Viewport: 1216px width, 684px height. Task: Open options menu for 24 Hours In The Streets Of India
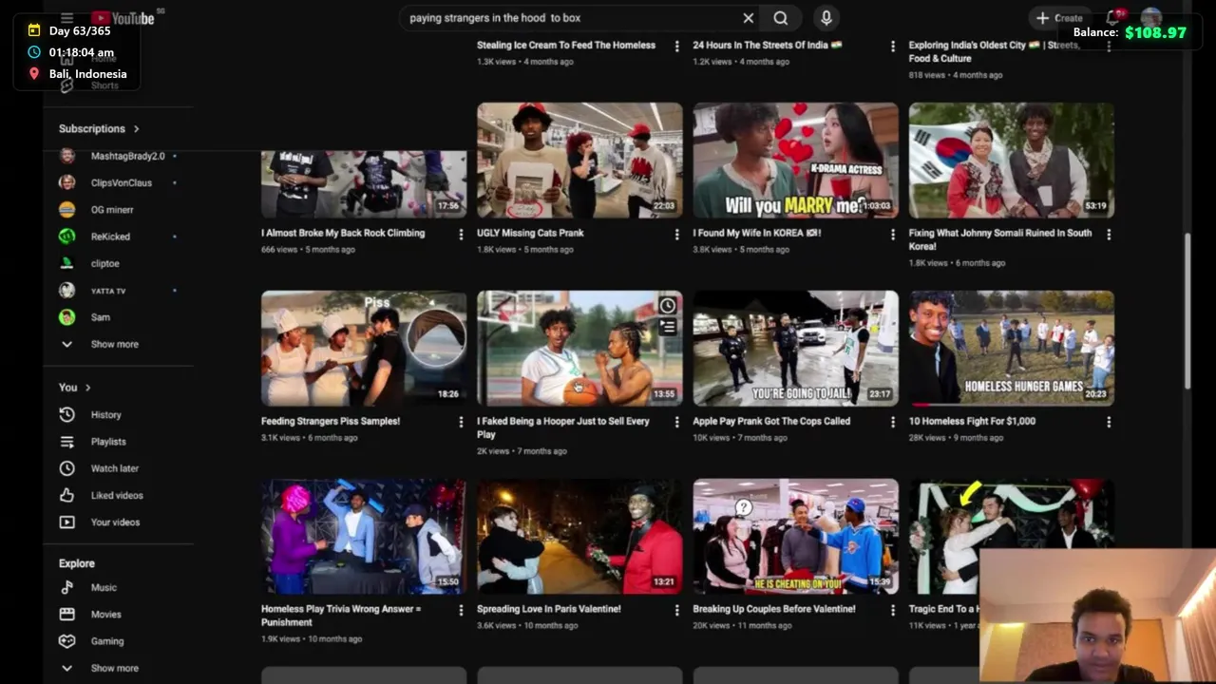point(892,46)
